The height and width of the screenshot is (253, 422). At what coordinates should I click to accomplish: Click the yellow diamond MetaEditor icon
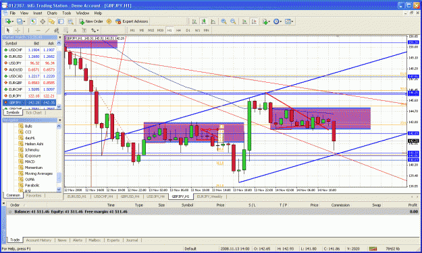[x=109, y=21]
